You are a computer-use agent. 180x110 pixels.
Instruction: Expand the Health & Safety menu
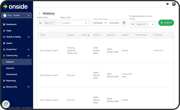tap(28, 37)
